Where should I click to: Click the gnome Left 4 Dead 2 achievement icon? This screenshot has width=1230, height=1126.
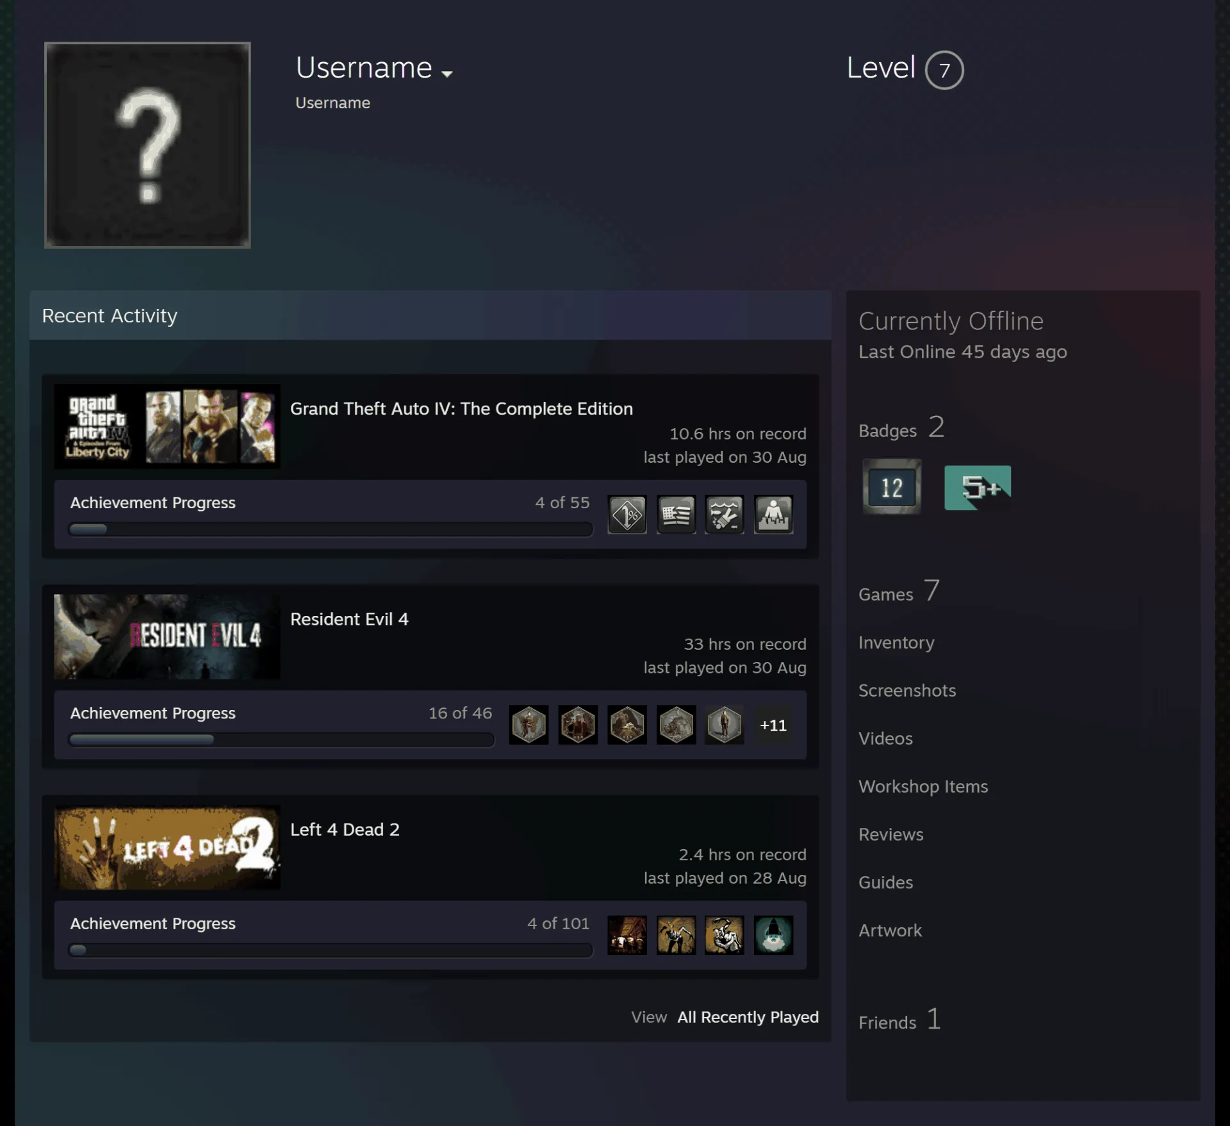pyautogui.click(x=773, y=935)
